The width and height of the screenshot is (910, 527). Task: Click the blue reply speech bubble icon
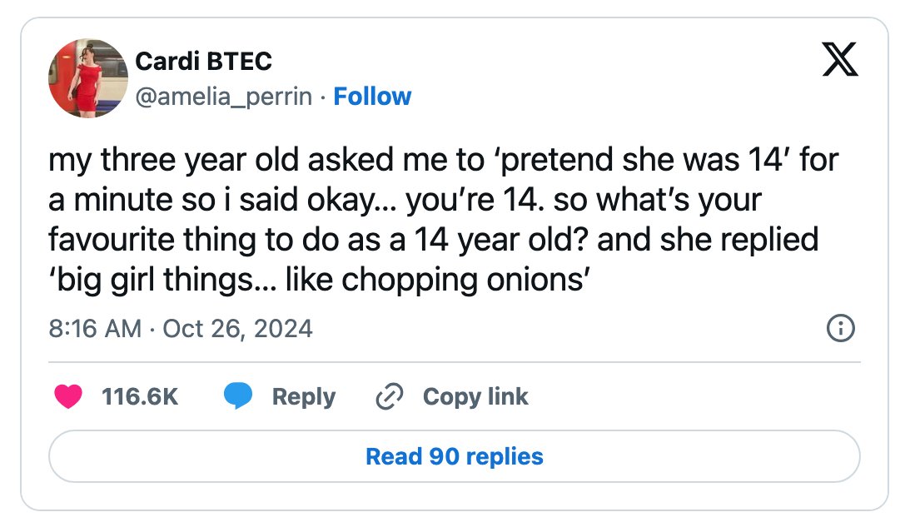click(x=238, y=395)
